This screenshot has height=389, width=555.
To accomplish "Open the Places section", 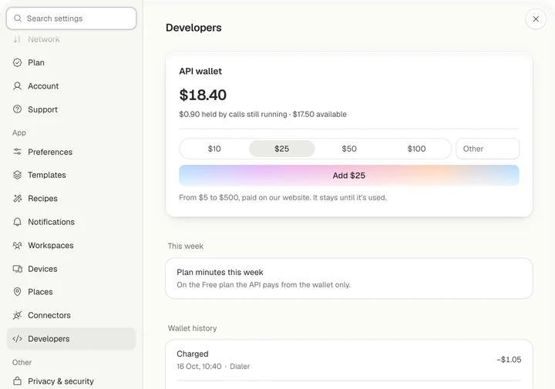I will 71,292.
